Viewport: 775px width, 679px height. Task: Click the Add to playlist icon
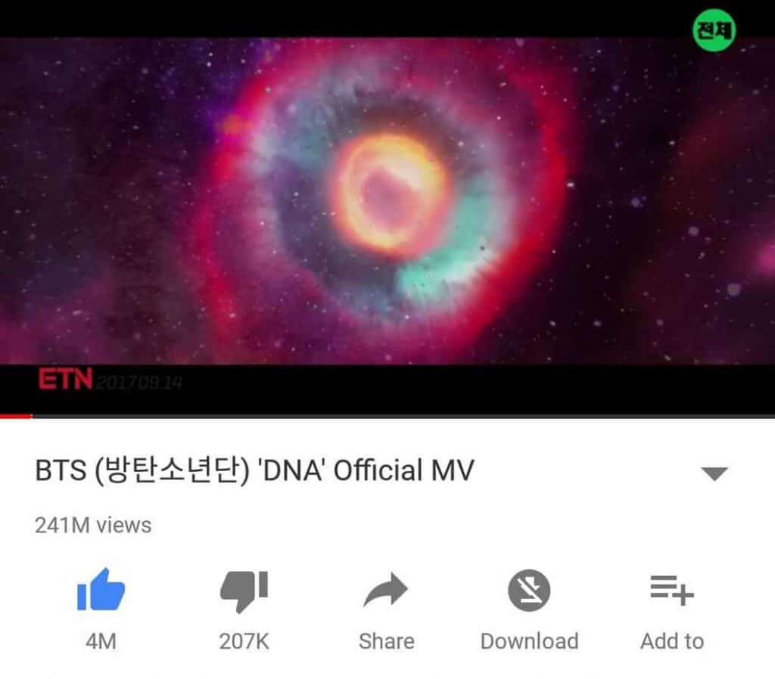pos(672,590)
